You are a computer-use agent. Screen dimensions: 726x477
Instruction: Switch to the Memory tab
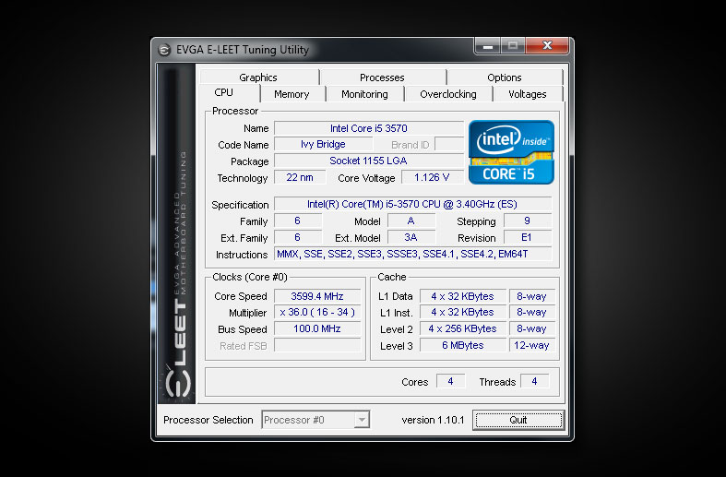coord(292,94)
